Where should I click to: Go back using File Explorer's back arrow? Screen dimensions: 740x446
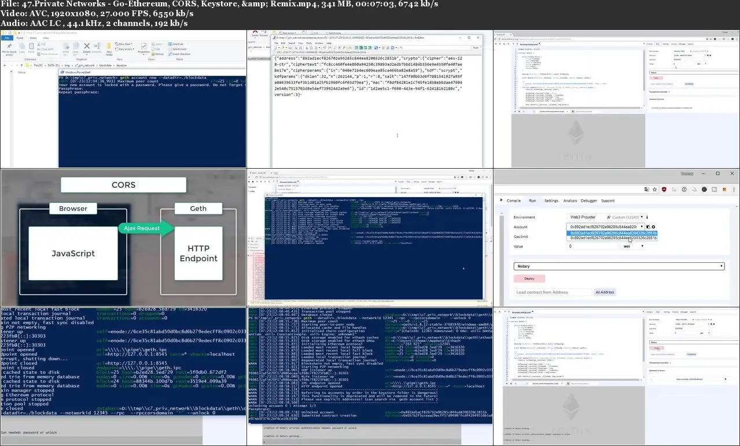[x=4, y=66]
